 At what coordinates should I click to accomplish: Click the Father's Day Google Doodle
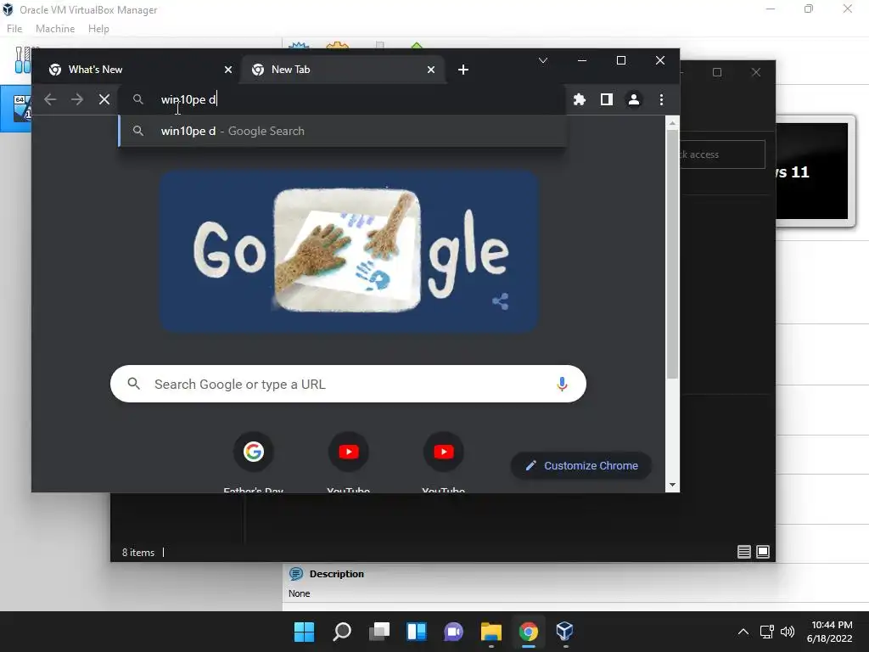coord(349,251)
